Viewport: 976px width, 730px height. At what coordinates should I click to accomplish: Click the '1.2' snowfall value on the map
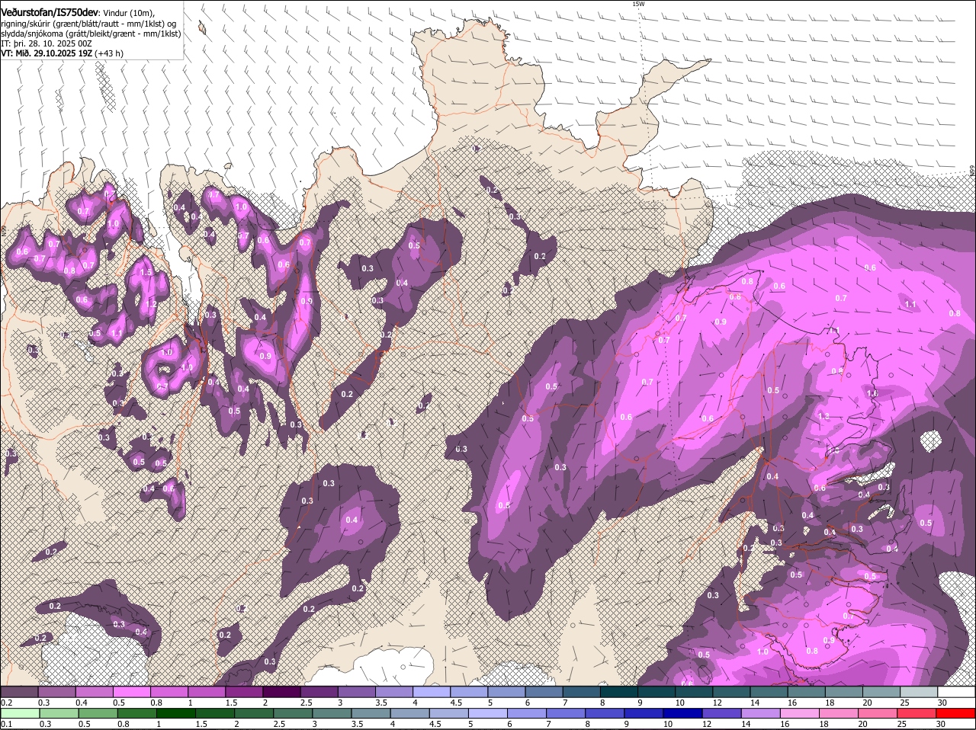(x=151, y=303)
